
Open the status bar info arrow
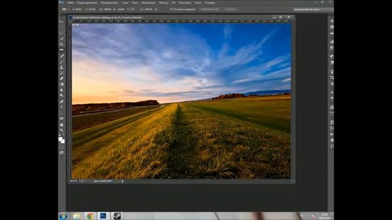[123, 182]
